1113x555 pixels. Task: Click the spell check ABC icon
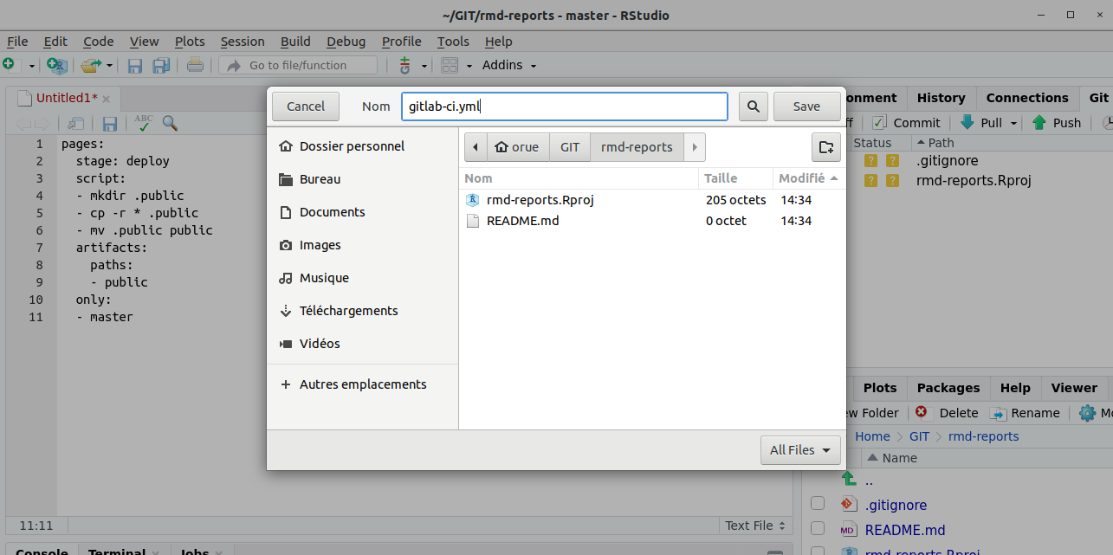point(143,124)
